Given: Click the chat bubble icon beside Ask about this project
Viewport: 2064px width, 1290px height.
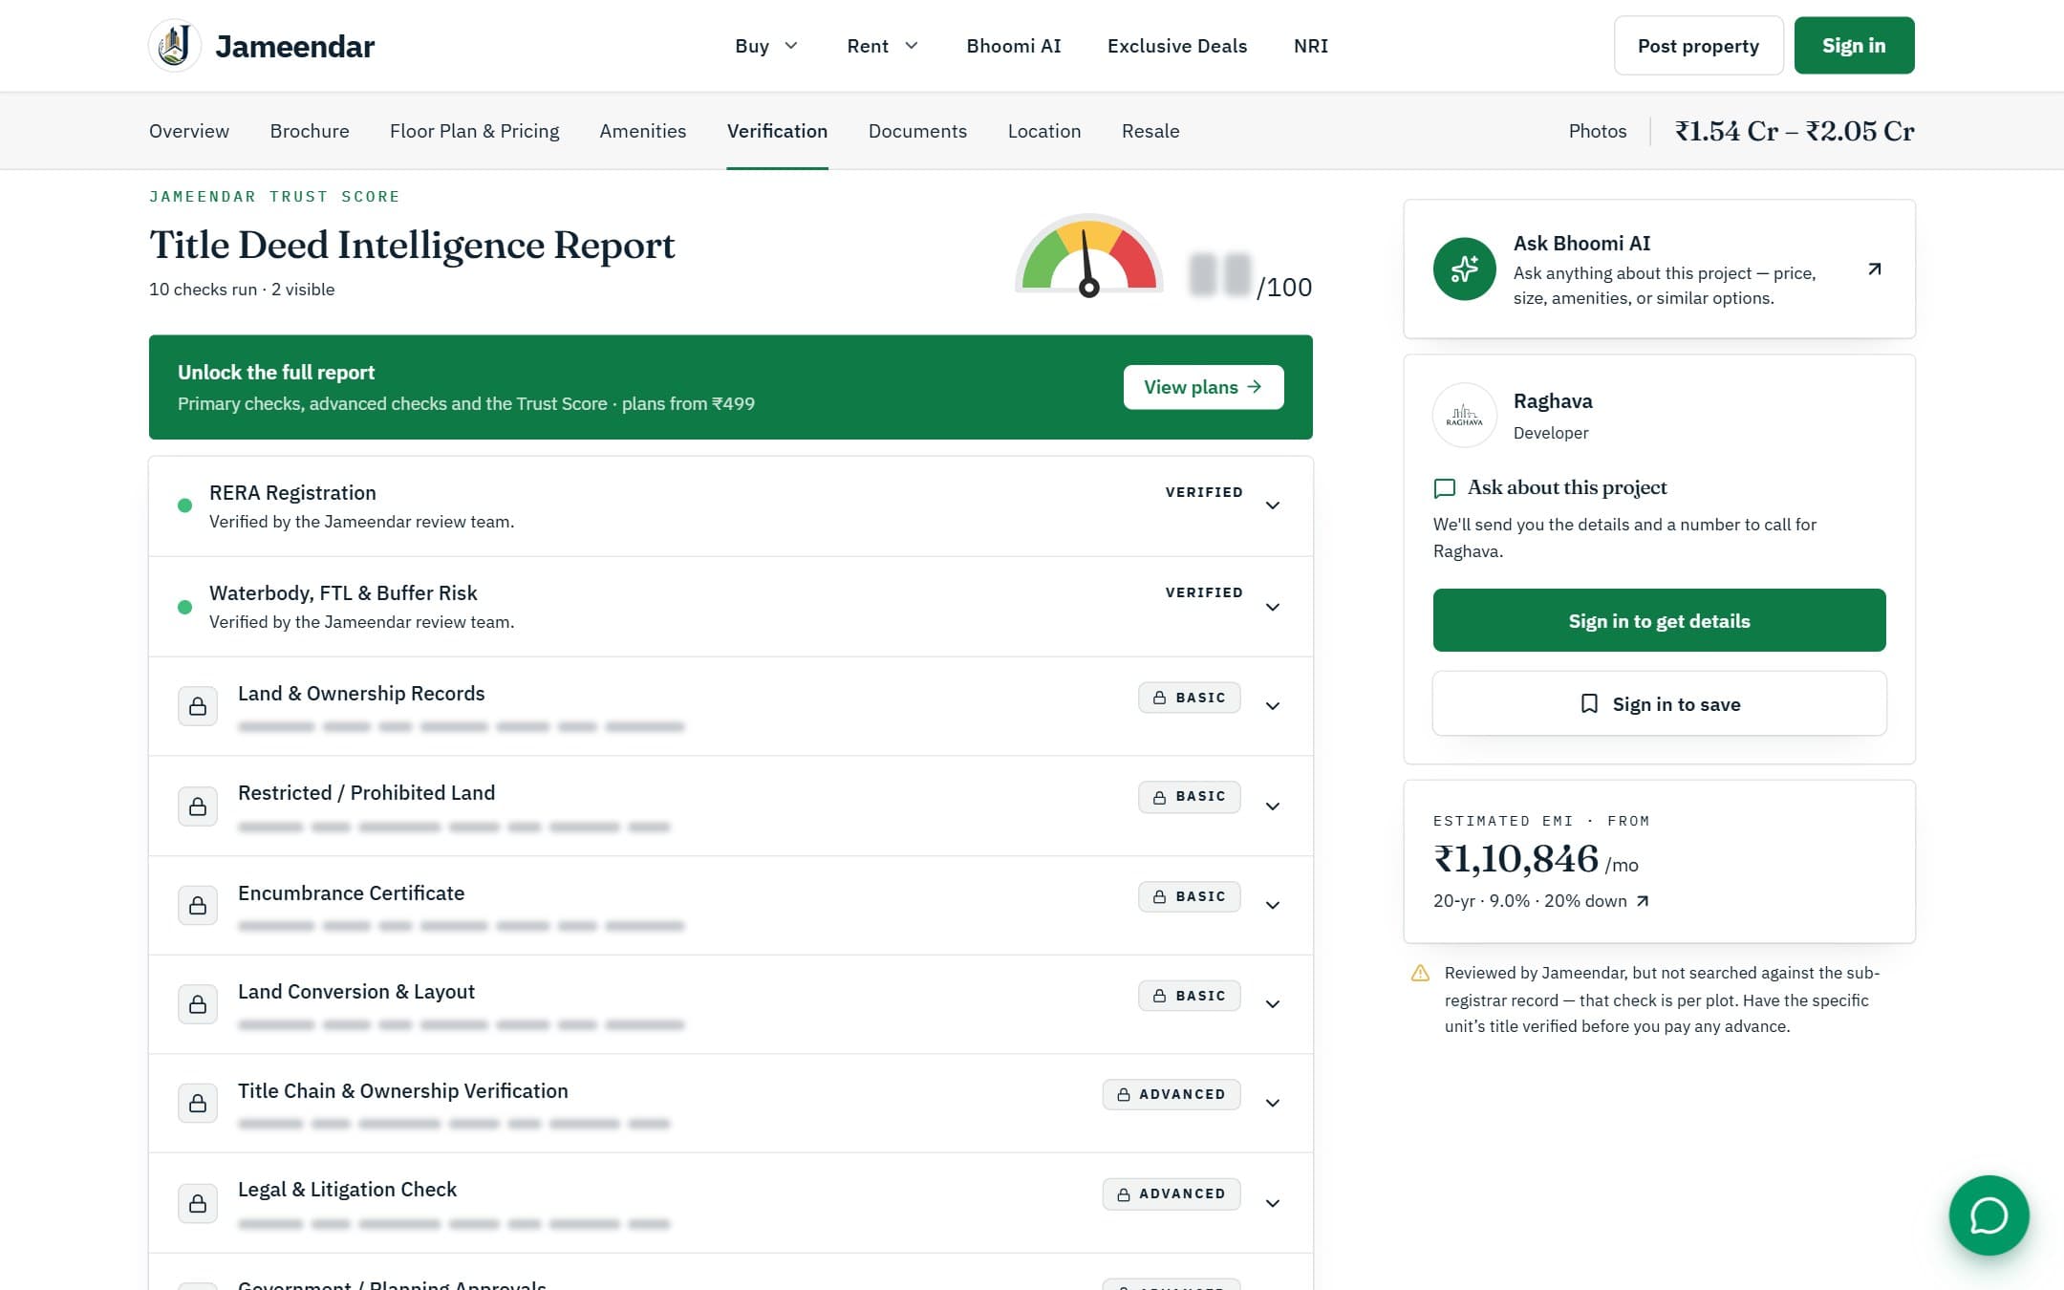Looking at the screenshot, I should point(1444,488).
